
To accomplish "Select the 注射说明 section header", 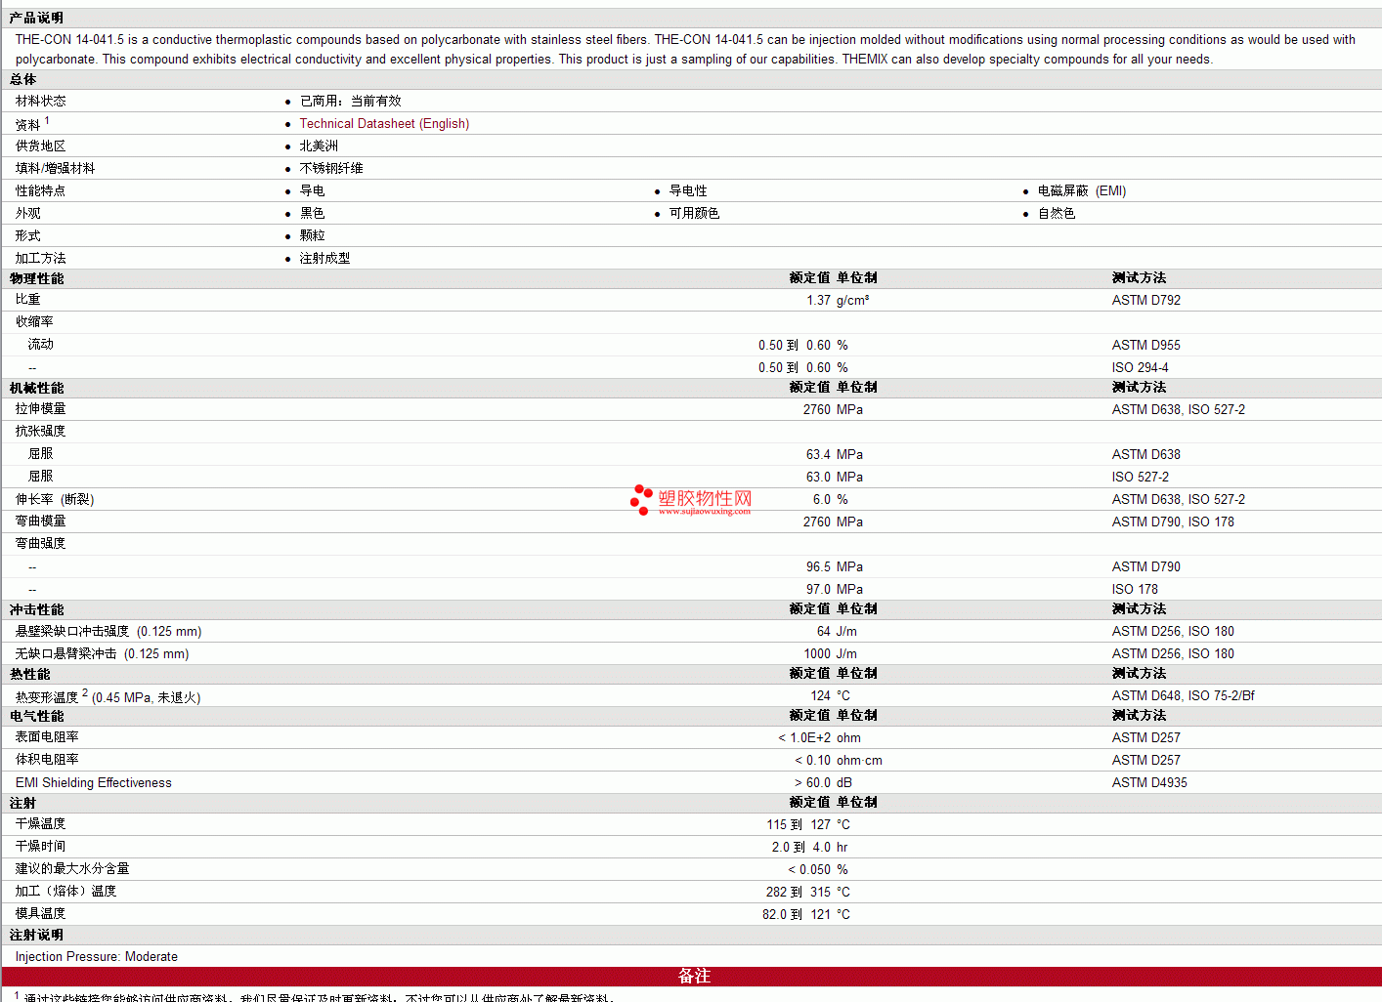I will [37, 936].
